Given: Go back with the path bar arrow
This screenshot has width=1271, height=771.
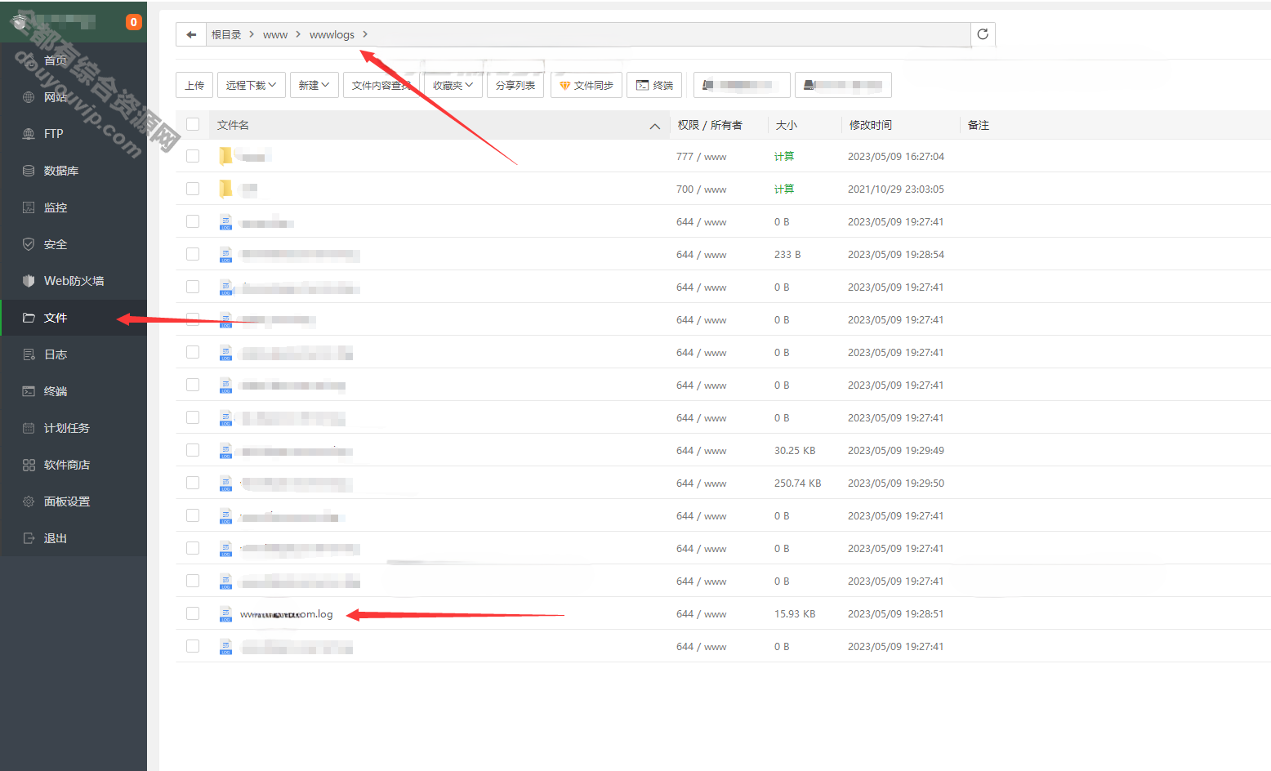Looking at the screenshot, I should (191, 34).
